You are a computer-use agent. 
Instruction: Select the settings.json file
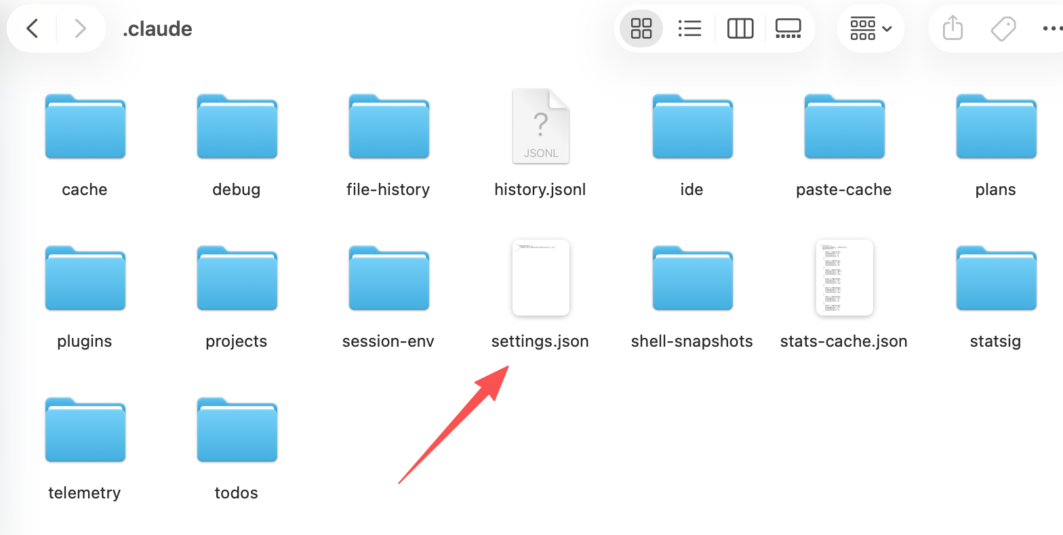point(540,278)
